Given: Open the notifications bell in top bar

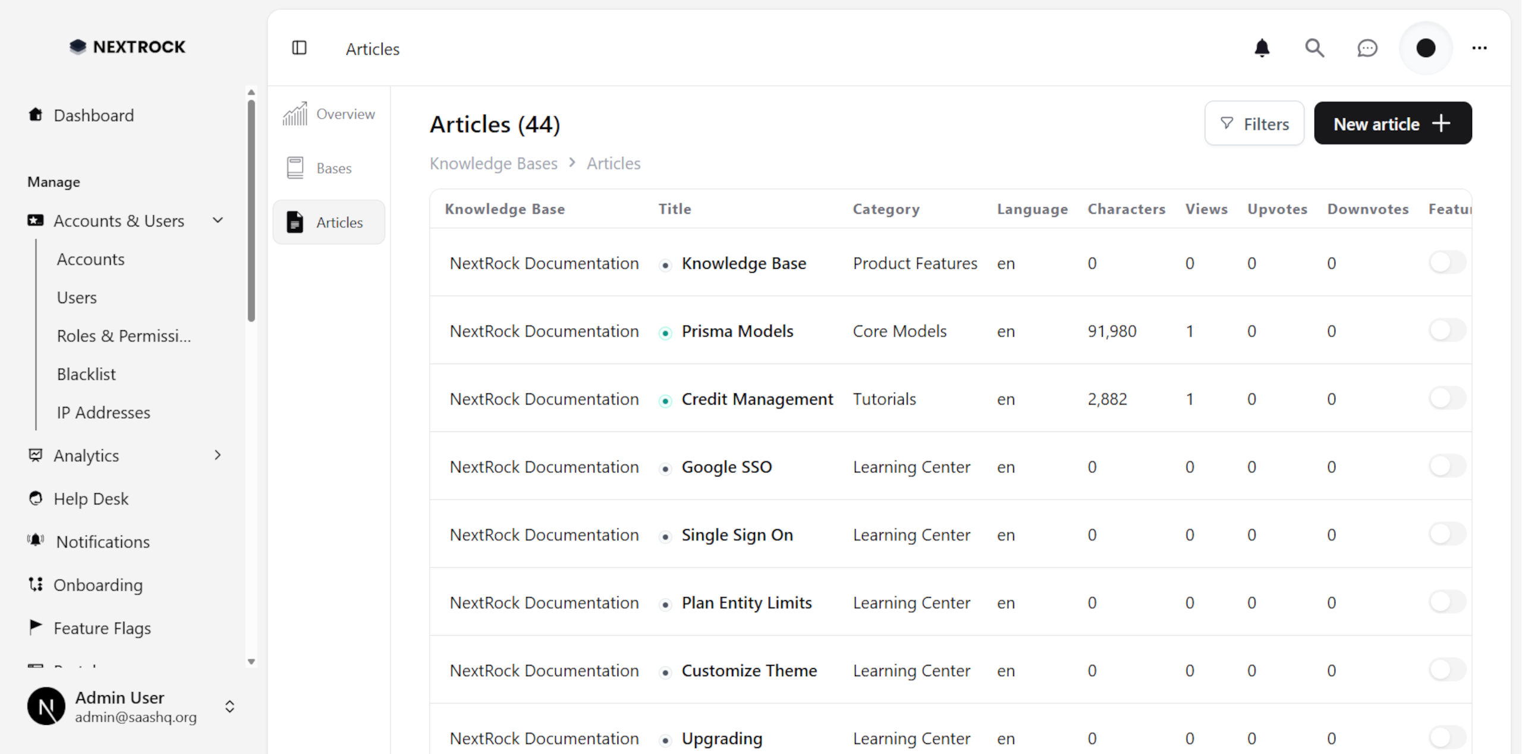Looking at the screenshot, I should click(x=1262, y=48).
